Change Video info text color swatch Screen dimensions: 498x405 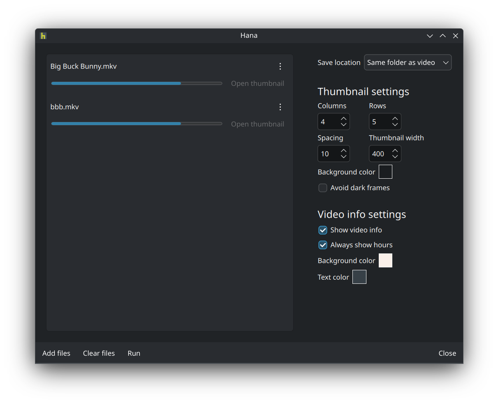pos(359,277)
